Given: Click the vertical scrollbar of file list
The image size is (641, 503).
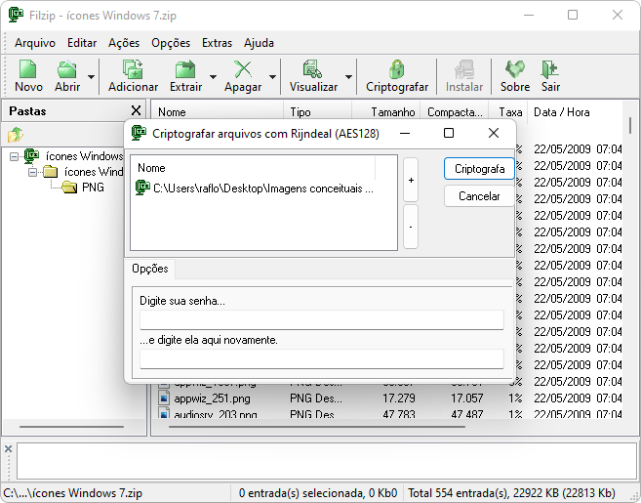Looking at the screenshot, I should tap(630, 125).
